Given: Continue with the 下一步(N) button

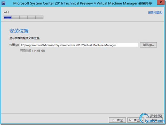Looking at the screenshot, I should click(136, 120).
